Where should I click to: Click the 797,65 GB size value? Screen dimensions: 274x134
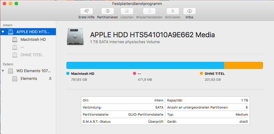[79, 80]
